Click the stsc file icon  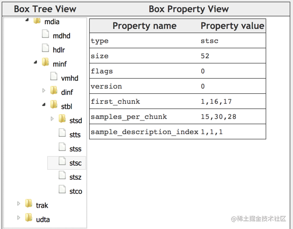pyautogui.click(x=62, y=161)
